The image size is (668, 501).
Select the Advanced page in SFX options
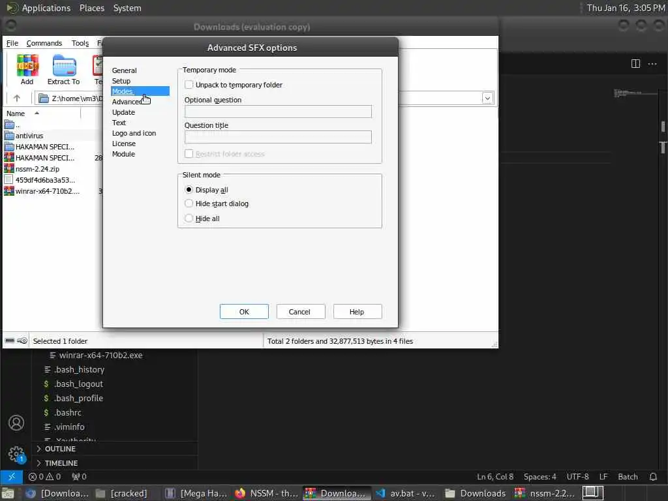point(127,102)
